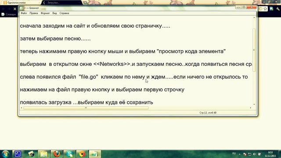Image resolution: width=281 pixels, height=158 pixels.
Task: Launch Firefox from the taskbar
Action: pos(57,154)
